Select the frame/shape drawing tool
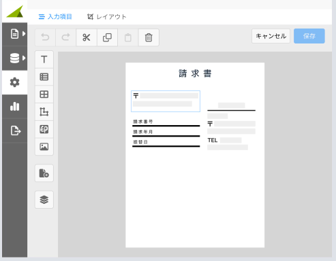Screen dimensions: 336x261 point(44,111)
